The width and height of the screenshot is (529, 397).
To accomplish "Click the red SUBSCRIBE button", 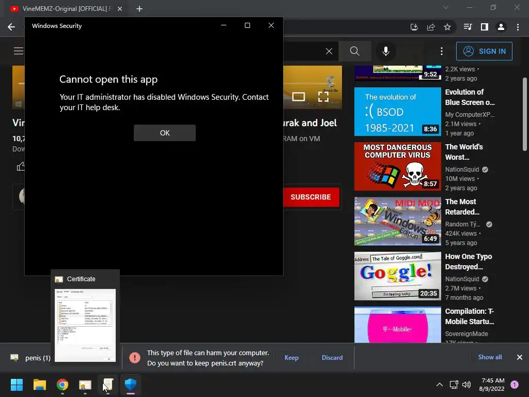I will click(x=310, y=197).
